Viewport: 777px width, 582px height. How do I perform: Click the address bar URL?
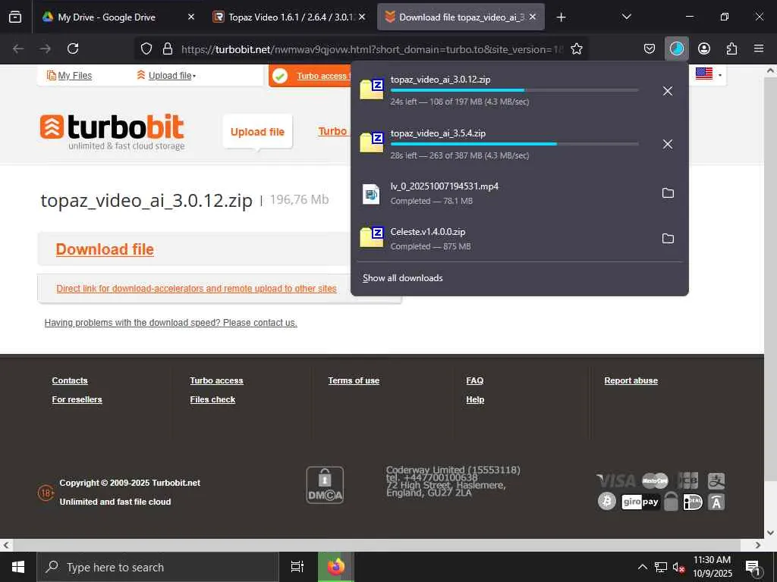[x=372, y=49]
